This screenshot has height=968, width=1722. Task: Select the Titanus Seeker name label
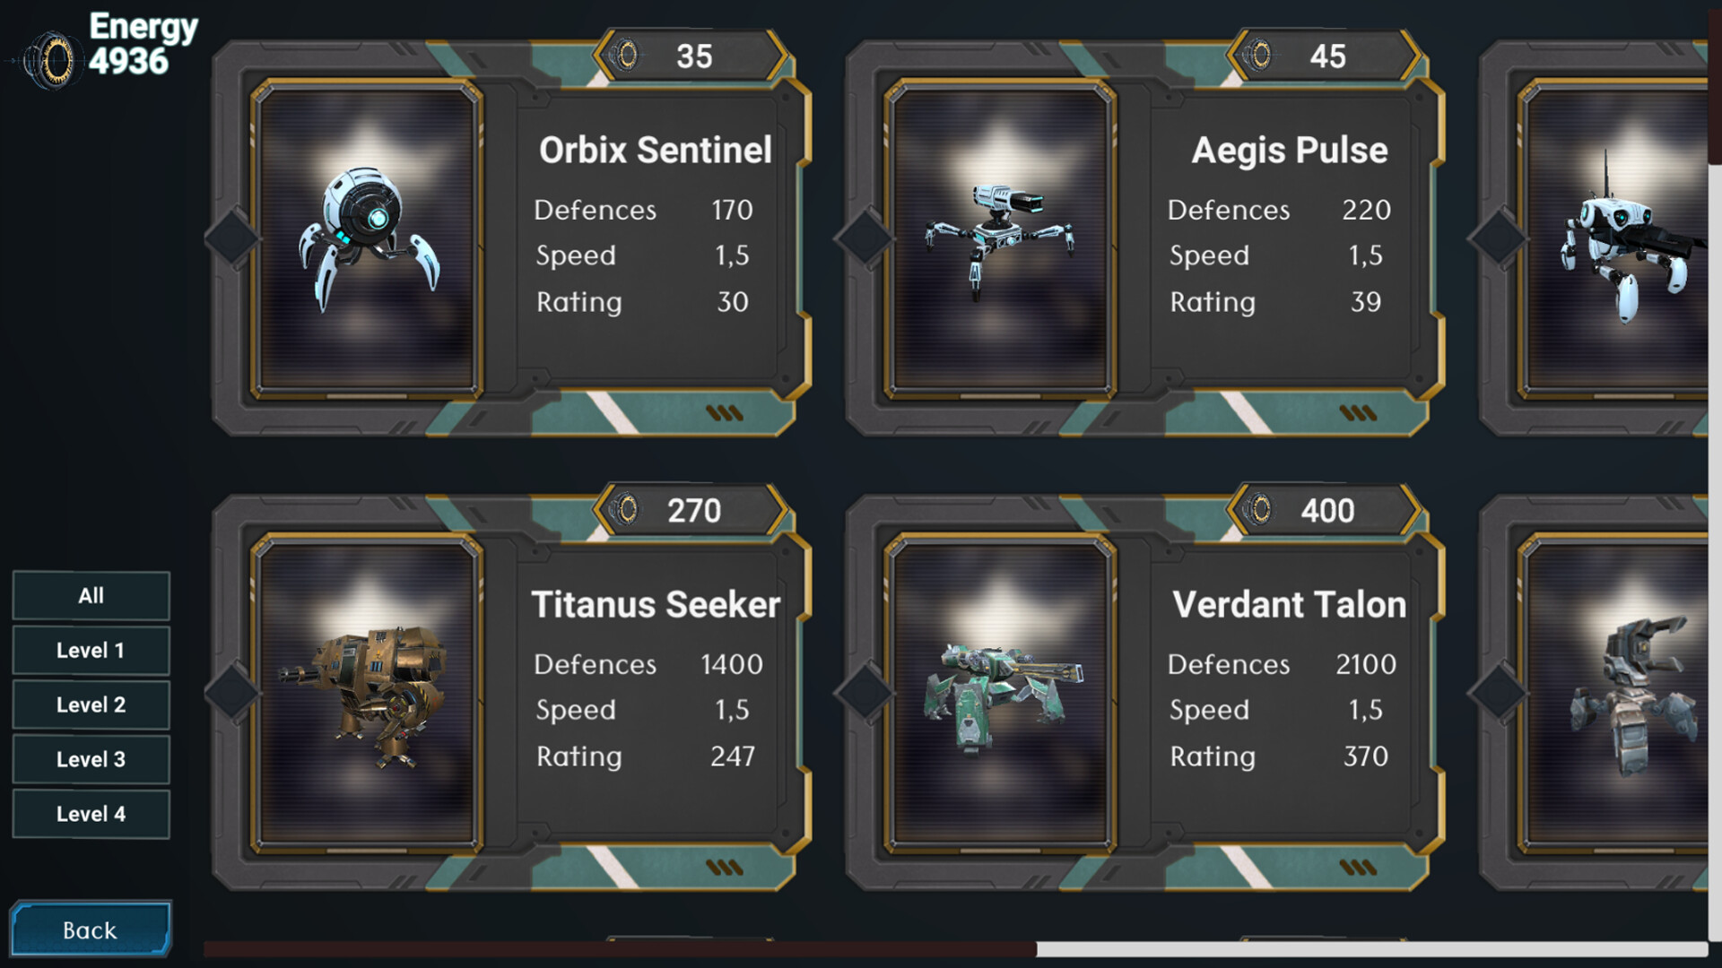(656, 605)
